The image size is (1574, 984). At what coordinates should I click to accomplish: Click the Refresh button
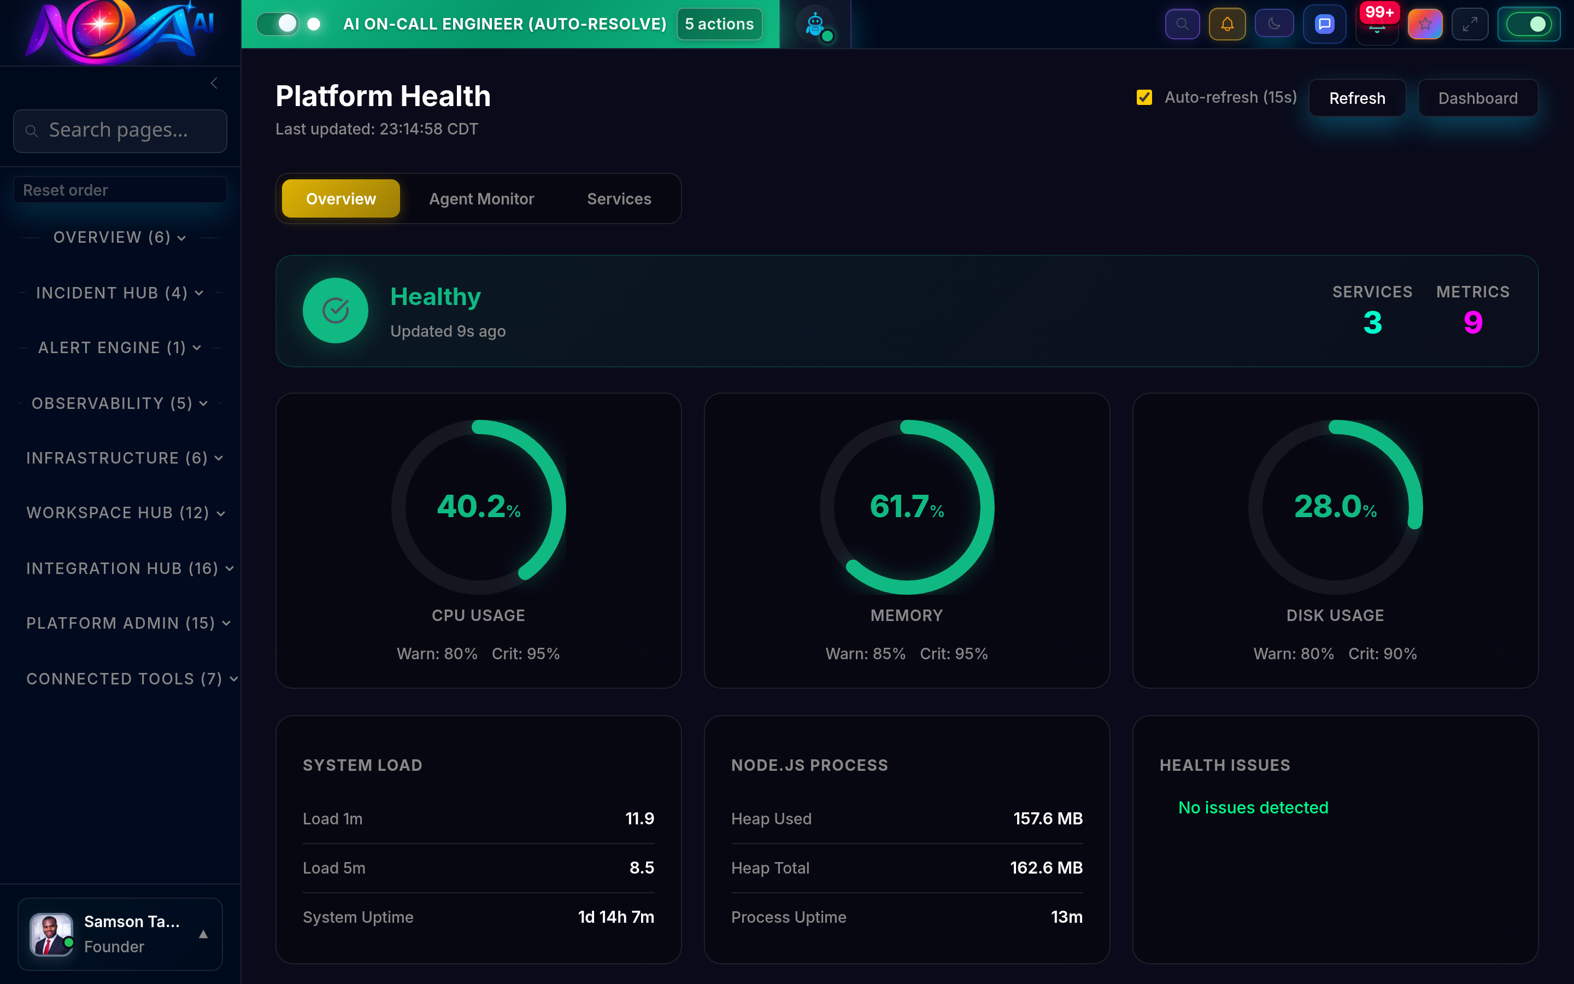tap(1357, 98)
